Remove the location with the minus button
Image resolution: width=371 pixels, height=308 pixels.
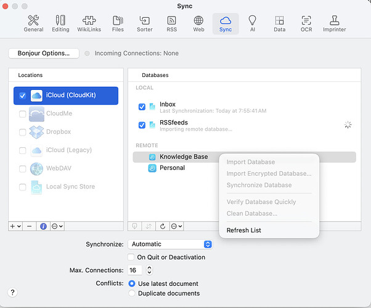29,226
